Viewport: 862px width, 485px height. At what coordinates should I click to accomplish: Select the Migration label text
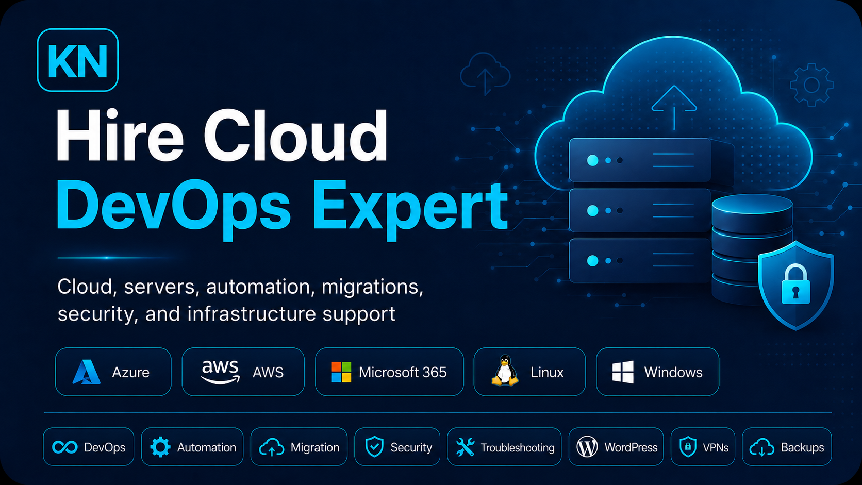coord(315,447)
